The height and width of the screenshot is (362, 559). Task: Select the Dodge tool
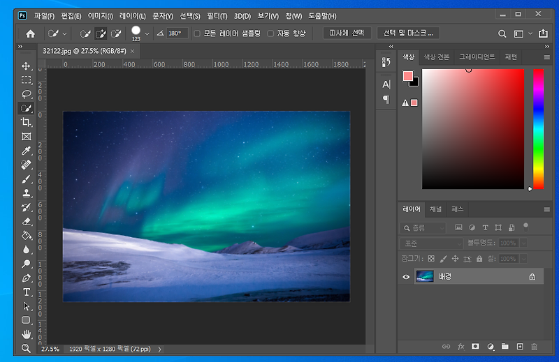(x=26, y=264)
